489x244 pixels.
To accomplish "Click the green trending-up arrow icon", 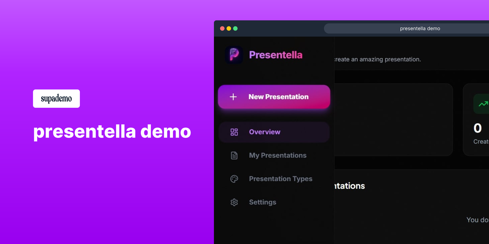I will (x=483, y=104).
